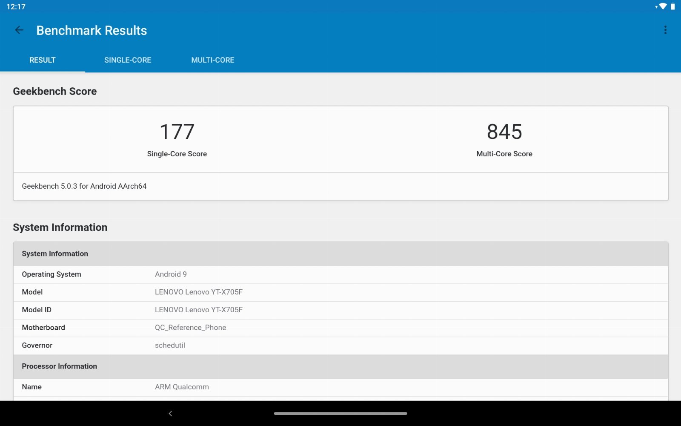Tap the Processor Information table header

(340, 366)
